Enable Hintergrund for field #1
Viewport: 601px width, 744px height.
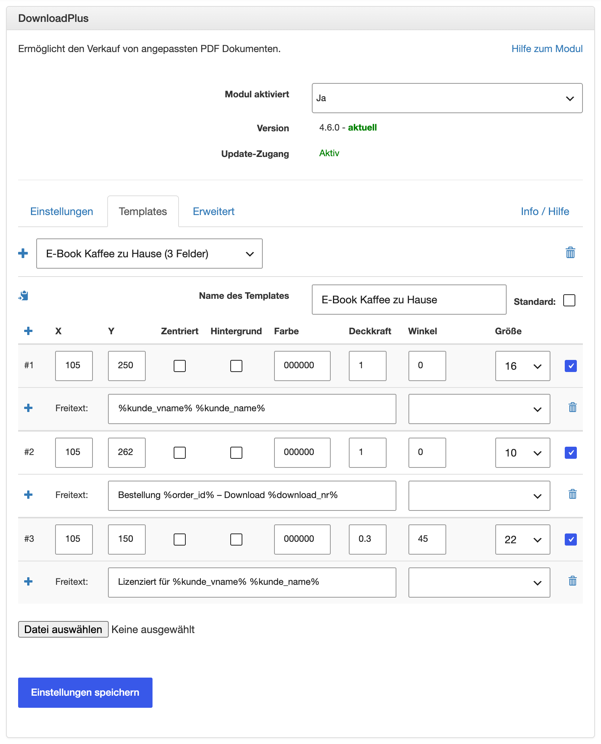tap(236, 366)
